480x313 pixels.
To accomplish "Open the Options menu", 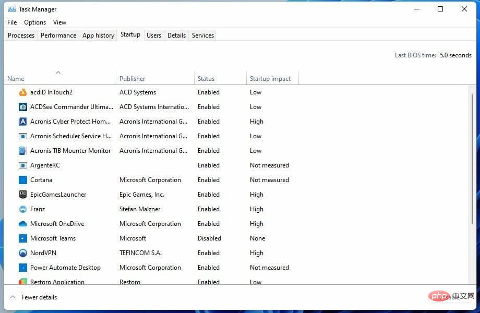I will (35, 22).
